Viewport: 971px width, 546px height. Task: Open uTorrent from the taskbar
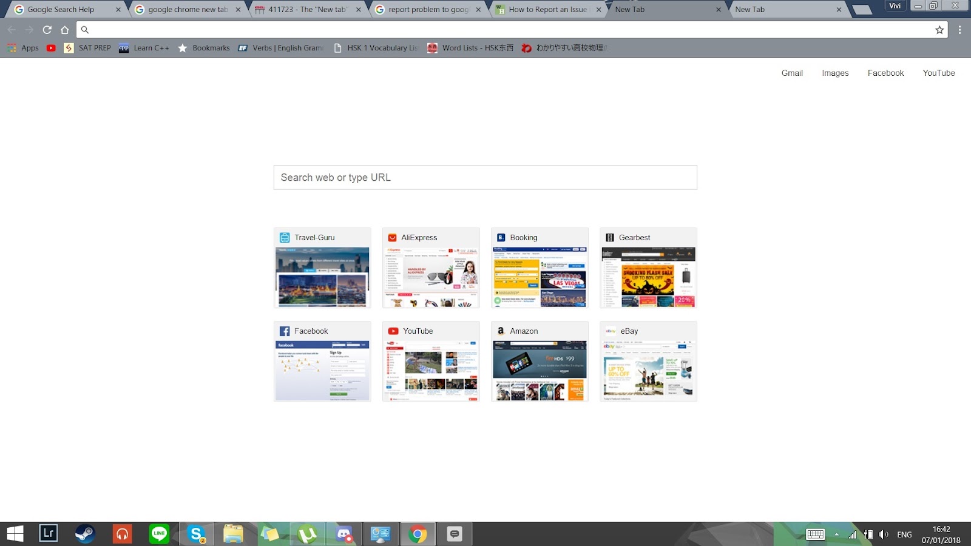click(x=307, y=534)
